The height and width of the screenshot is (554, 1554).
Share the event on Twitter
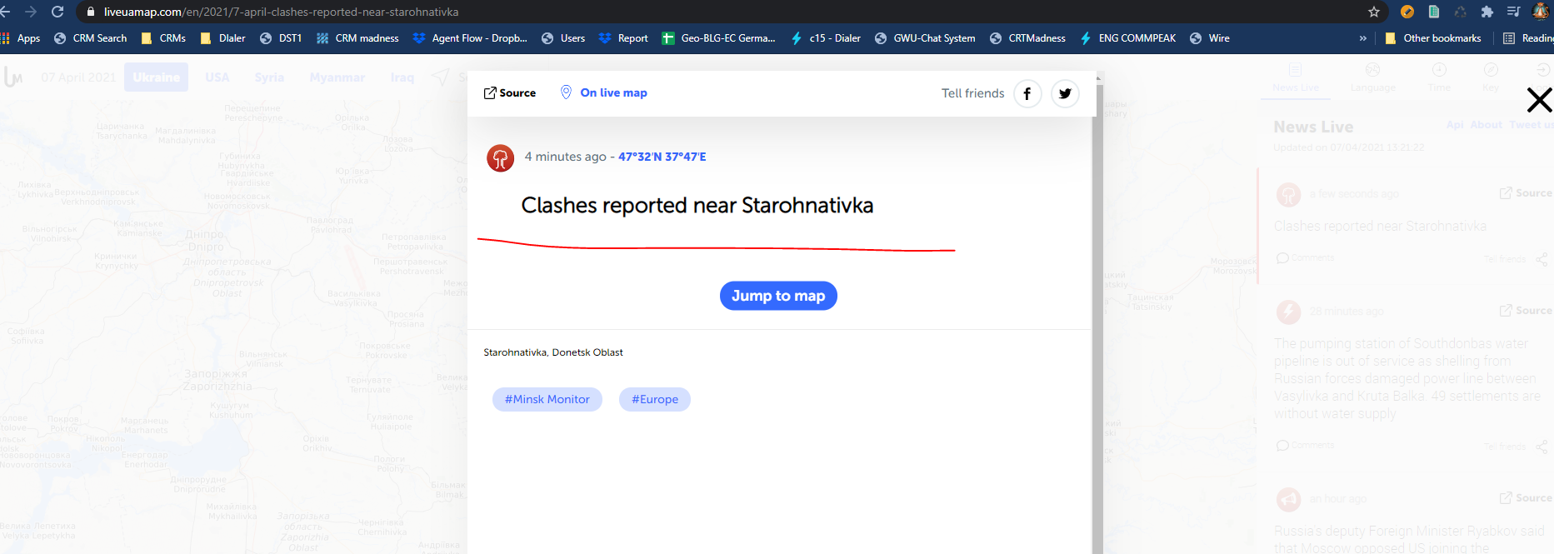point(1065,93)
